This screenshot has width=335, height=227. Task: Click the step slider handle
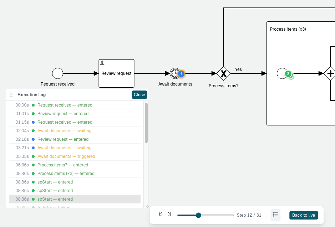[x=198, y=215]
